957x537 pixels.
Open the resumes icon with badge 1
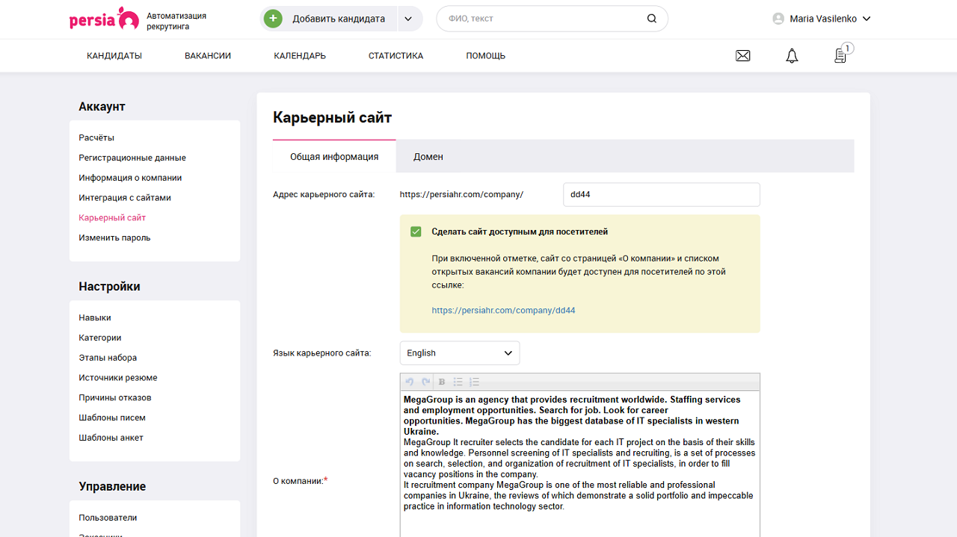[839, 55]
